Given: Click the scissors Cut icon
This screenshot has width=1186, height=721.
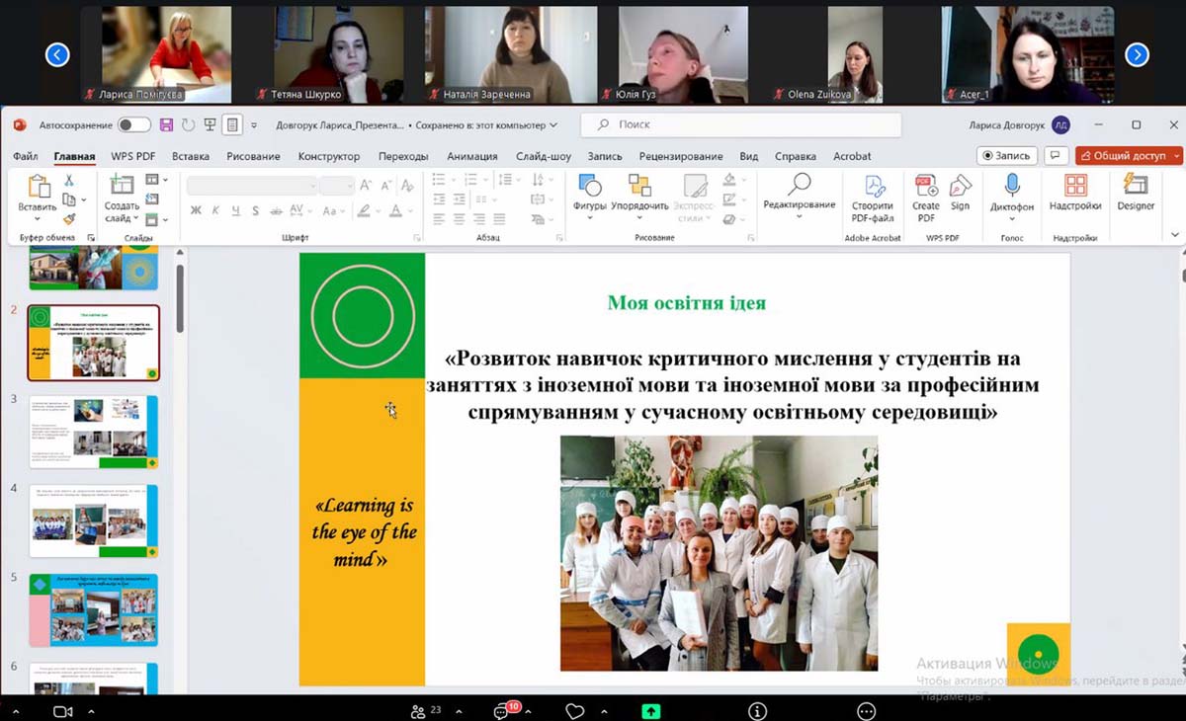Looking at the screenshot, I should coord(69,181).
